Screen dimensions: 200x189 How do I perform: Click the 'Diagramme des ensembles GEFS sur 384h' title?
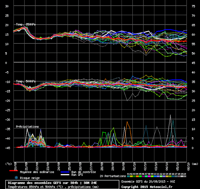tap(43, 183)
